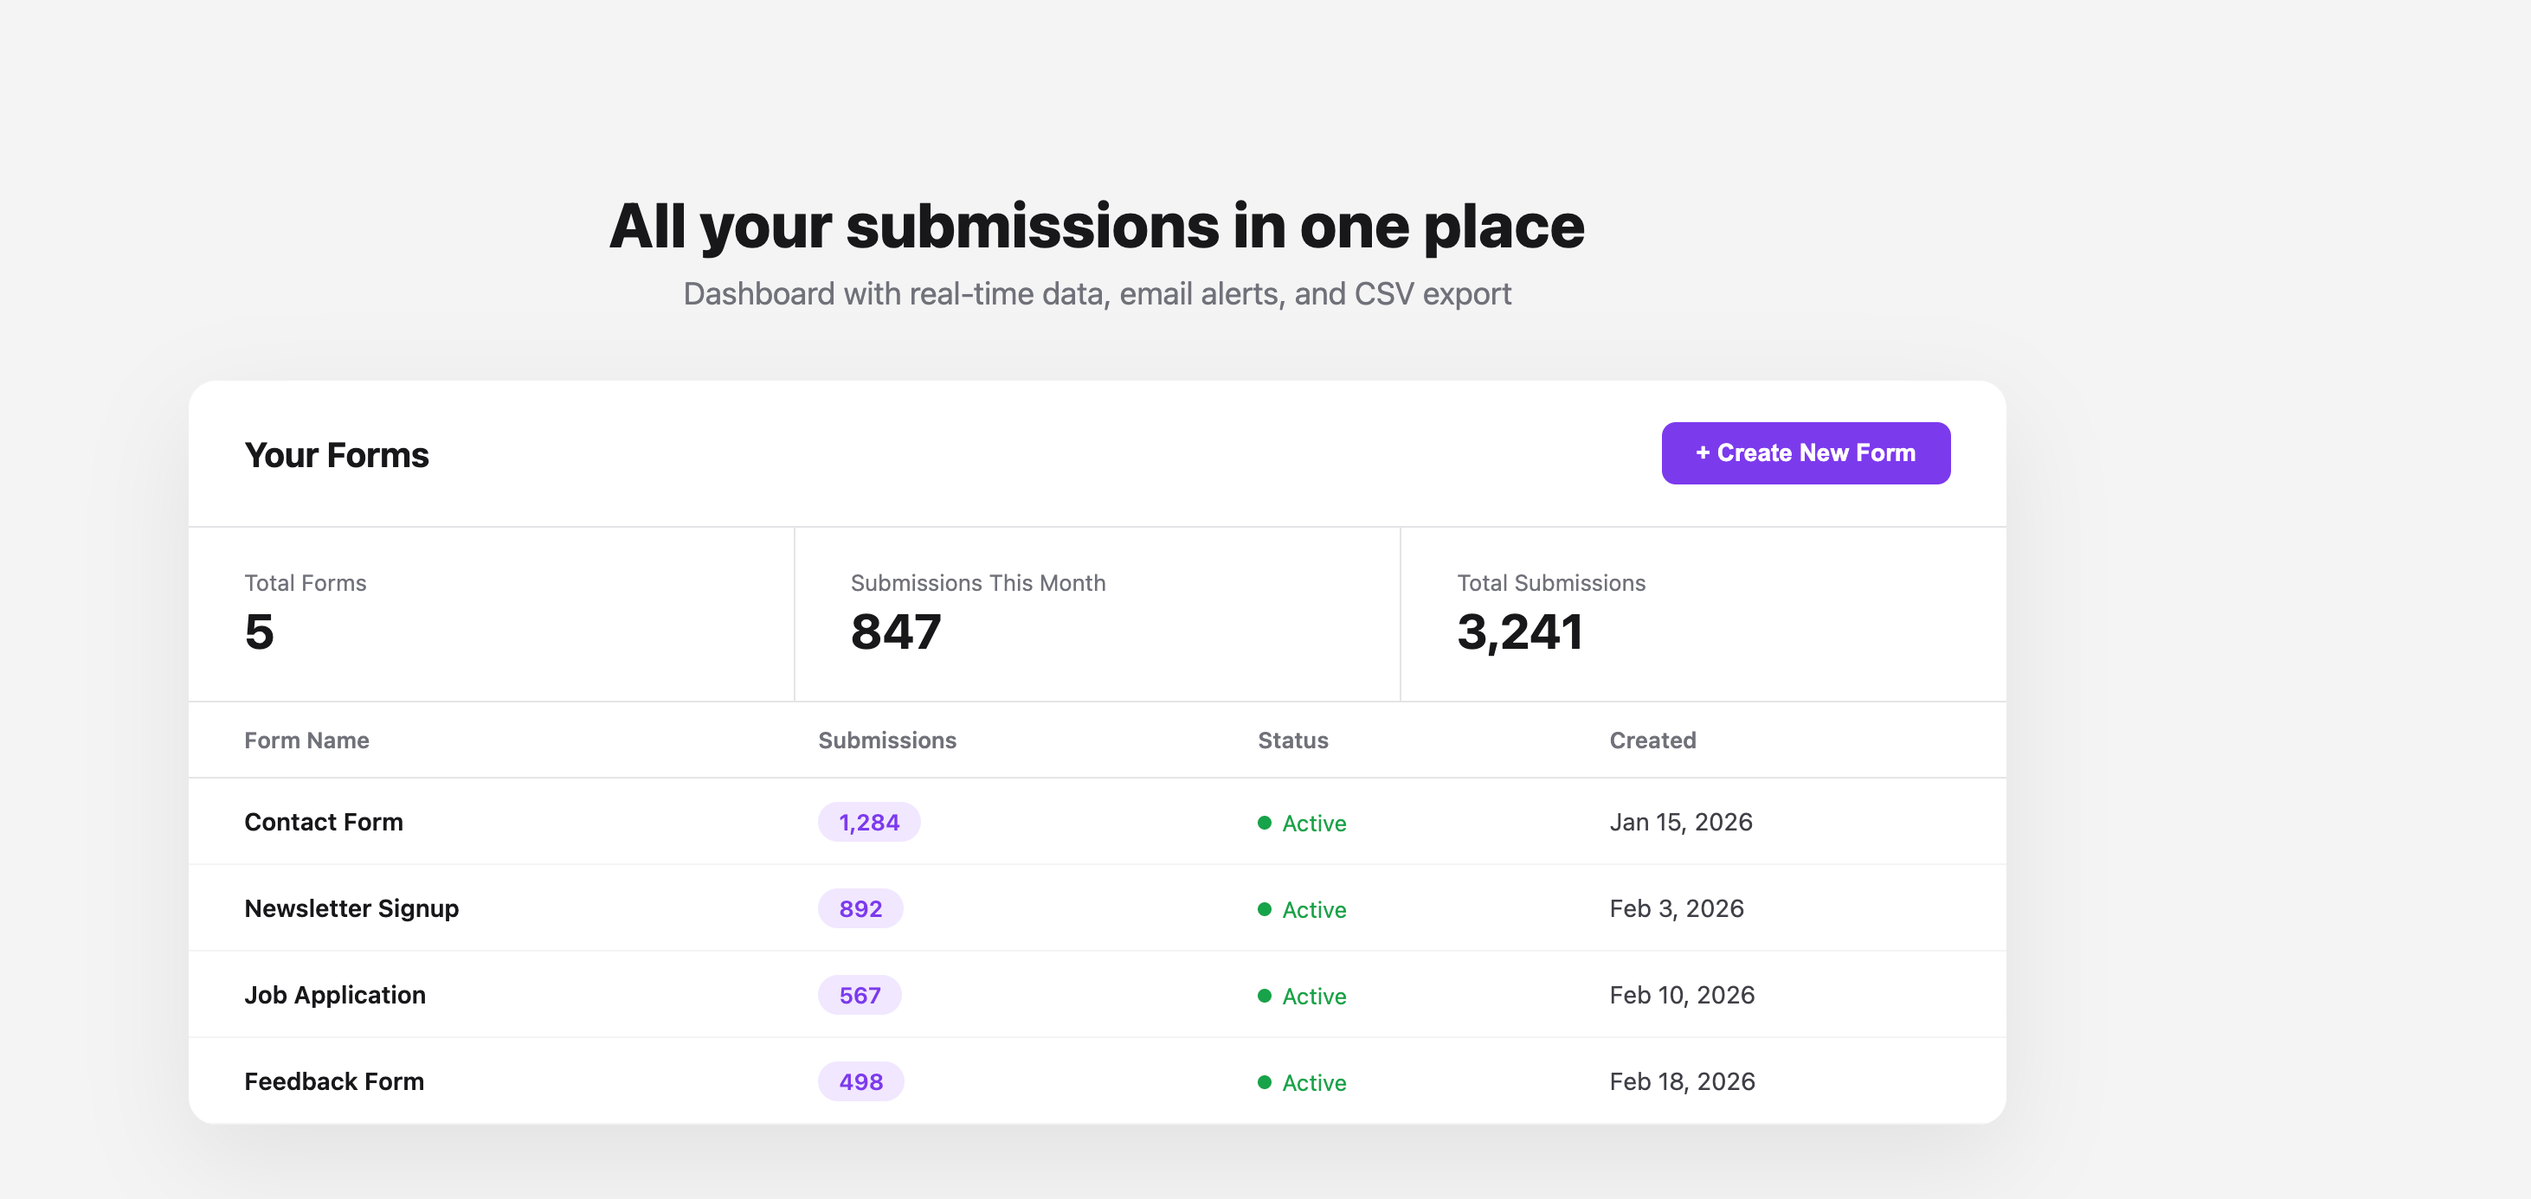This screenshot has height=1199, width=2531.
Task: Click the 567 submissions badge
Action: (x=859, y=995)
